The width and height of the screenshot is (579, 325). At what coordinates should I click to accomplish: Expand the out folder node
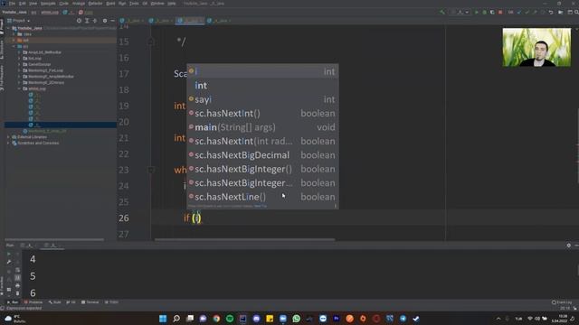coord(14,40)
